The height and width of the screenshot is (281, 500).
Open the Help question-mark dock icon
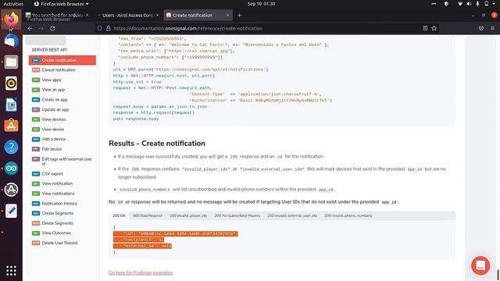tap(11, 148)
